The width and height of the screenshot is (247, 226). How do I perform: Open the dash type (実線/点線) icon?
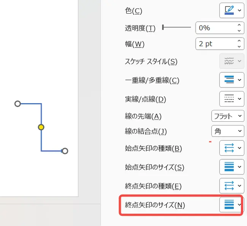[229, 99]
